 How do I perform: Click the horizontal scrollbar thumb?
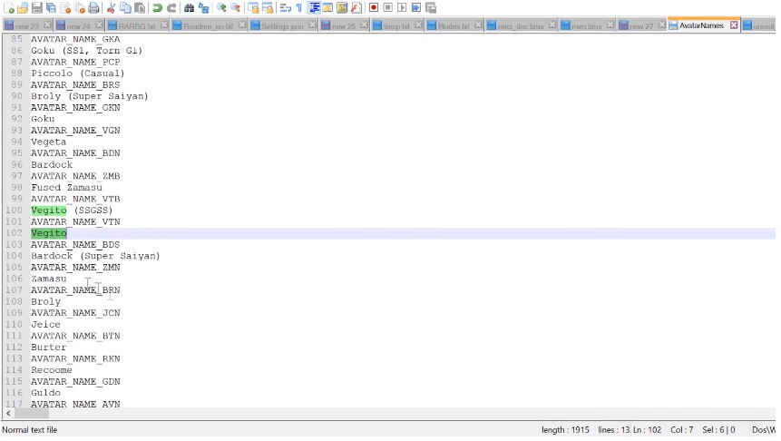[32, 414]
